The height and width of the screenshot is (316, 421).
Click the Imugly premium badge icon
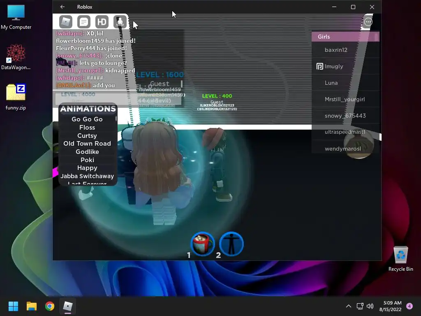(319, 66)
